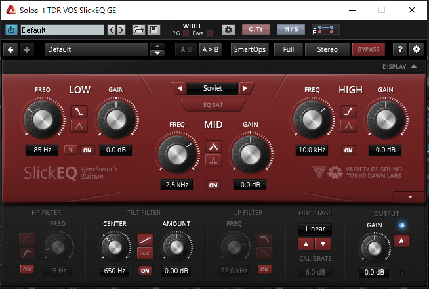Viewport: 429px width, 289px height.
Task: Enable the Para write checkbox
Action: point(209,33)
